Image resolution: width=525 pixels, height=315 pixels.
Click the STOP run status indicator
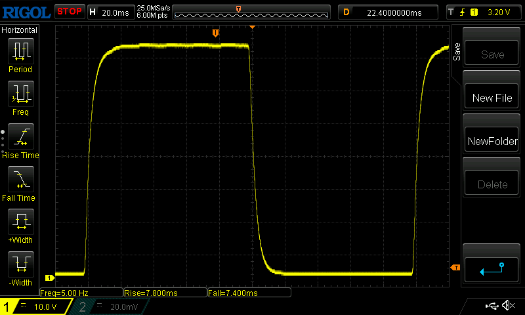coord(70,12)
